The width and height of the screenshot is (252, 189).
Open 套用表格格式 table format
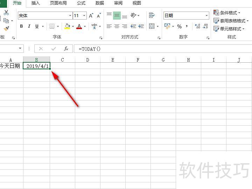231,21
